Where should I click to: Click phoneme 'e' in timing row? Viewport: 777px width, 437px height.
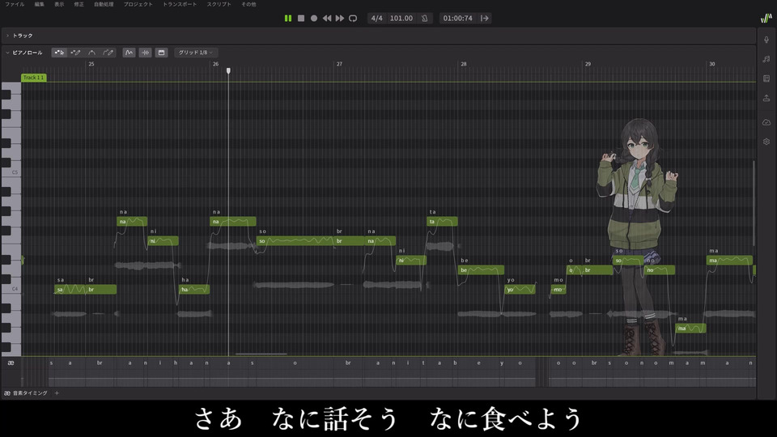(x=478, y=363)
